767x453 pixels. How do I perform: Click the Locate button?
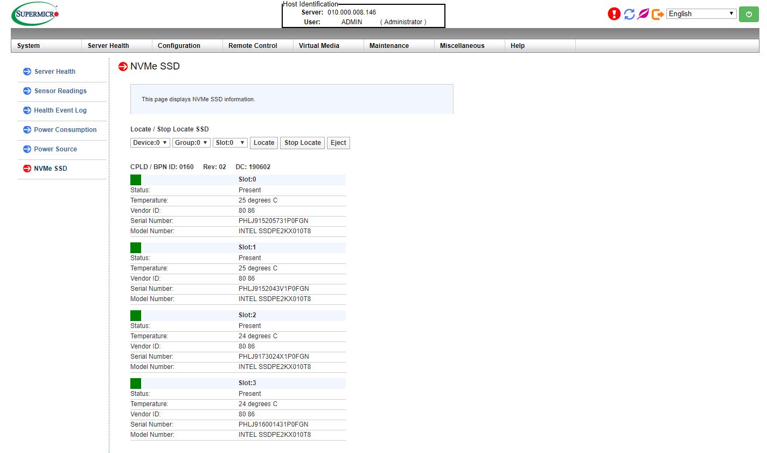[264, 143]
